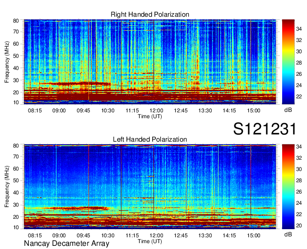Click the 20 frequency tick on upper plot
Screen dimensions: 307x249
[16, 92]
